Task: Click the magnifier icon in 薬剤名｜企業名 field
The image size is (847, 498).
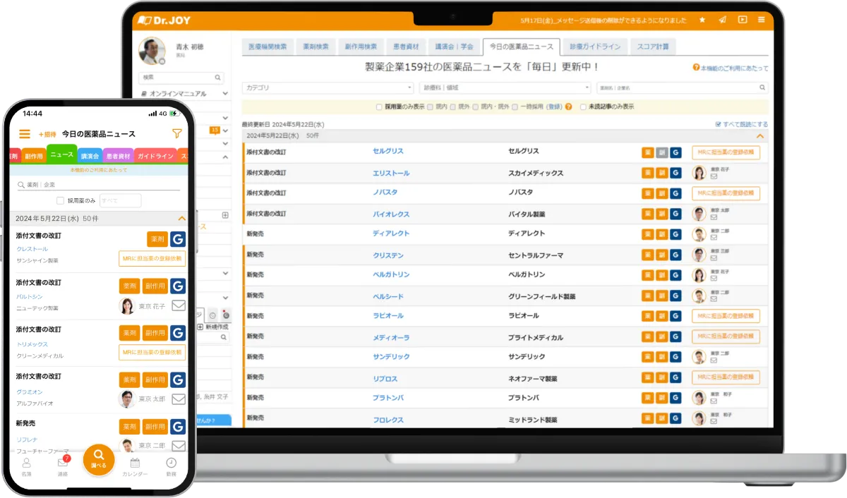Action: click(x=762, y=87)
